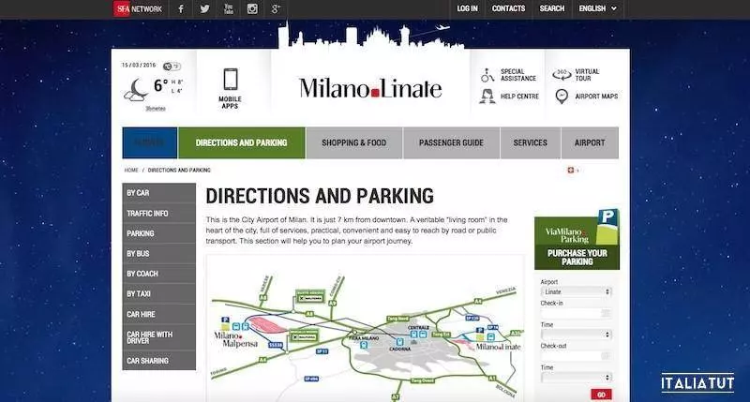The image size is (750, 402).
Task: Open By Car in sidebar
Action: [x=158, y=193]
